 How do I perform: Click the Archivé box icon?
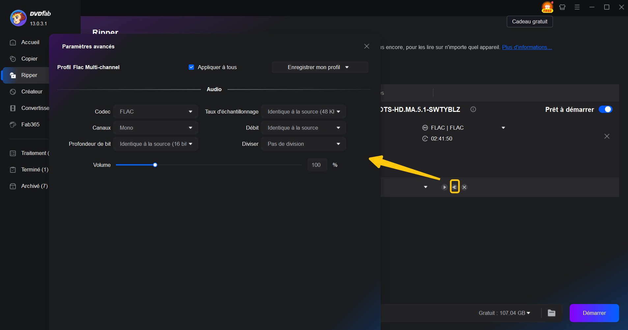[x=13, y=186]
